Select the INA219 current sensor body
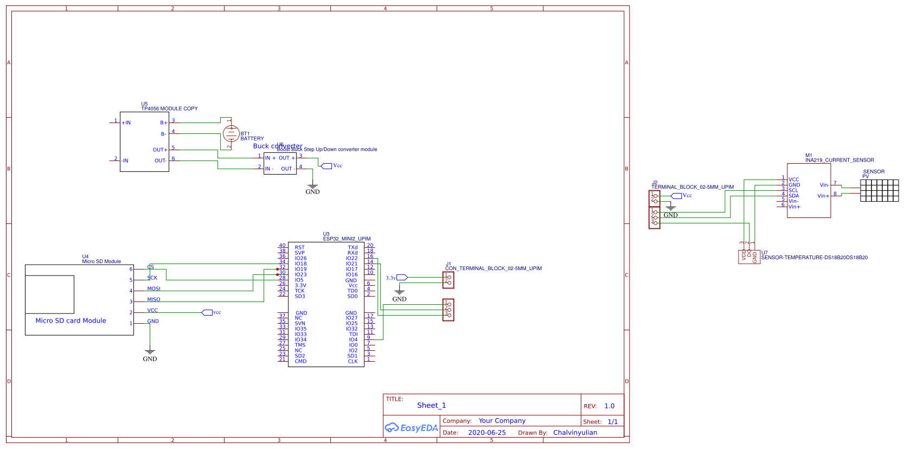This screenshot has height=449, width=904. click(x=809, y=191)
